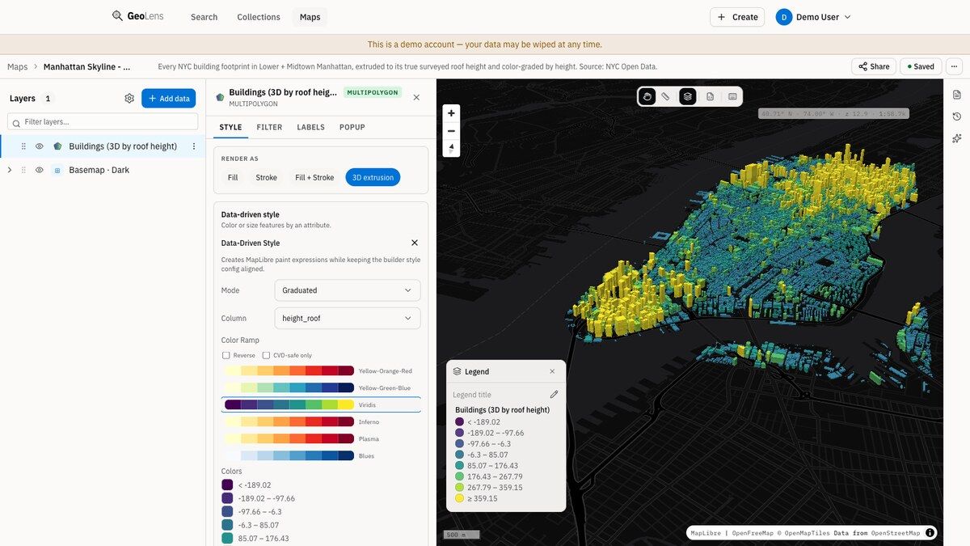Select the ruler measure tool
The width and height of the screenshot is (970, 546).
point(666,96)
